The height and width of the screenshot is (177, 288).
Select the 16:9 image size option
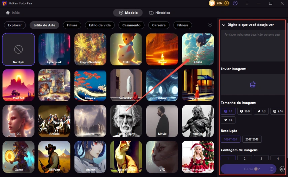pos(245,111)
